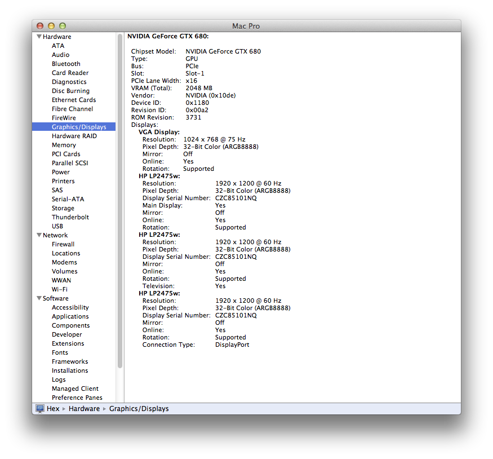This screenshot has width=493, height=459.
Task: Collapse the Network section triangle
Action: pyautogui.click(x=39, y=235)
